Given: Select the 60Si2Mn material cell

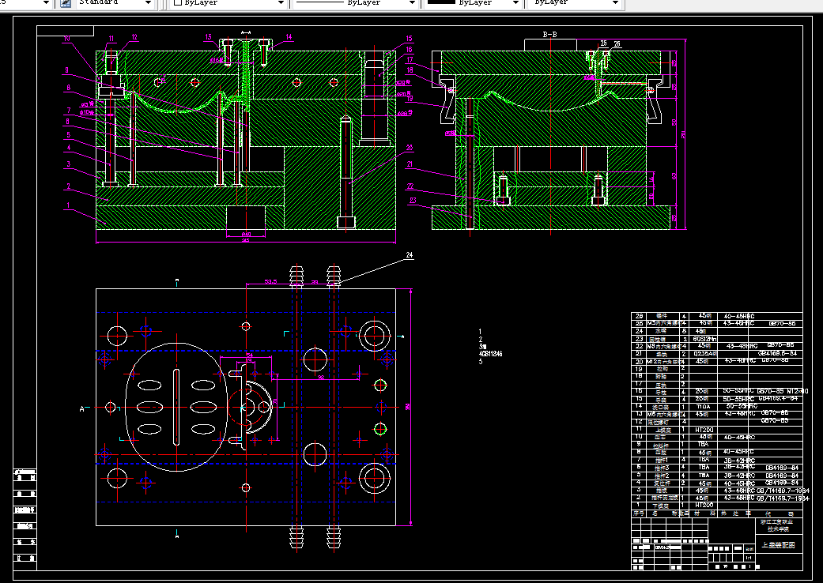Looking at the screenshot, I should 704,339.
